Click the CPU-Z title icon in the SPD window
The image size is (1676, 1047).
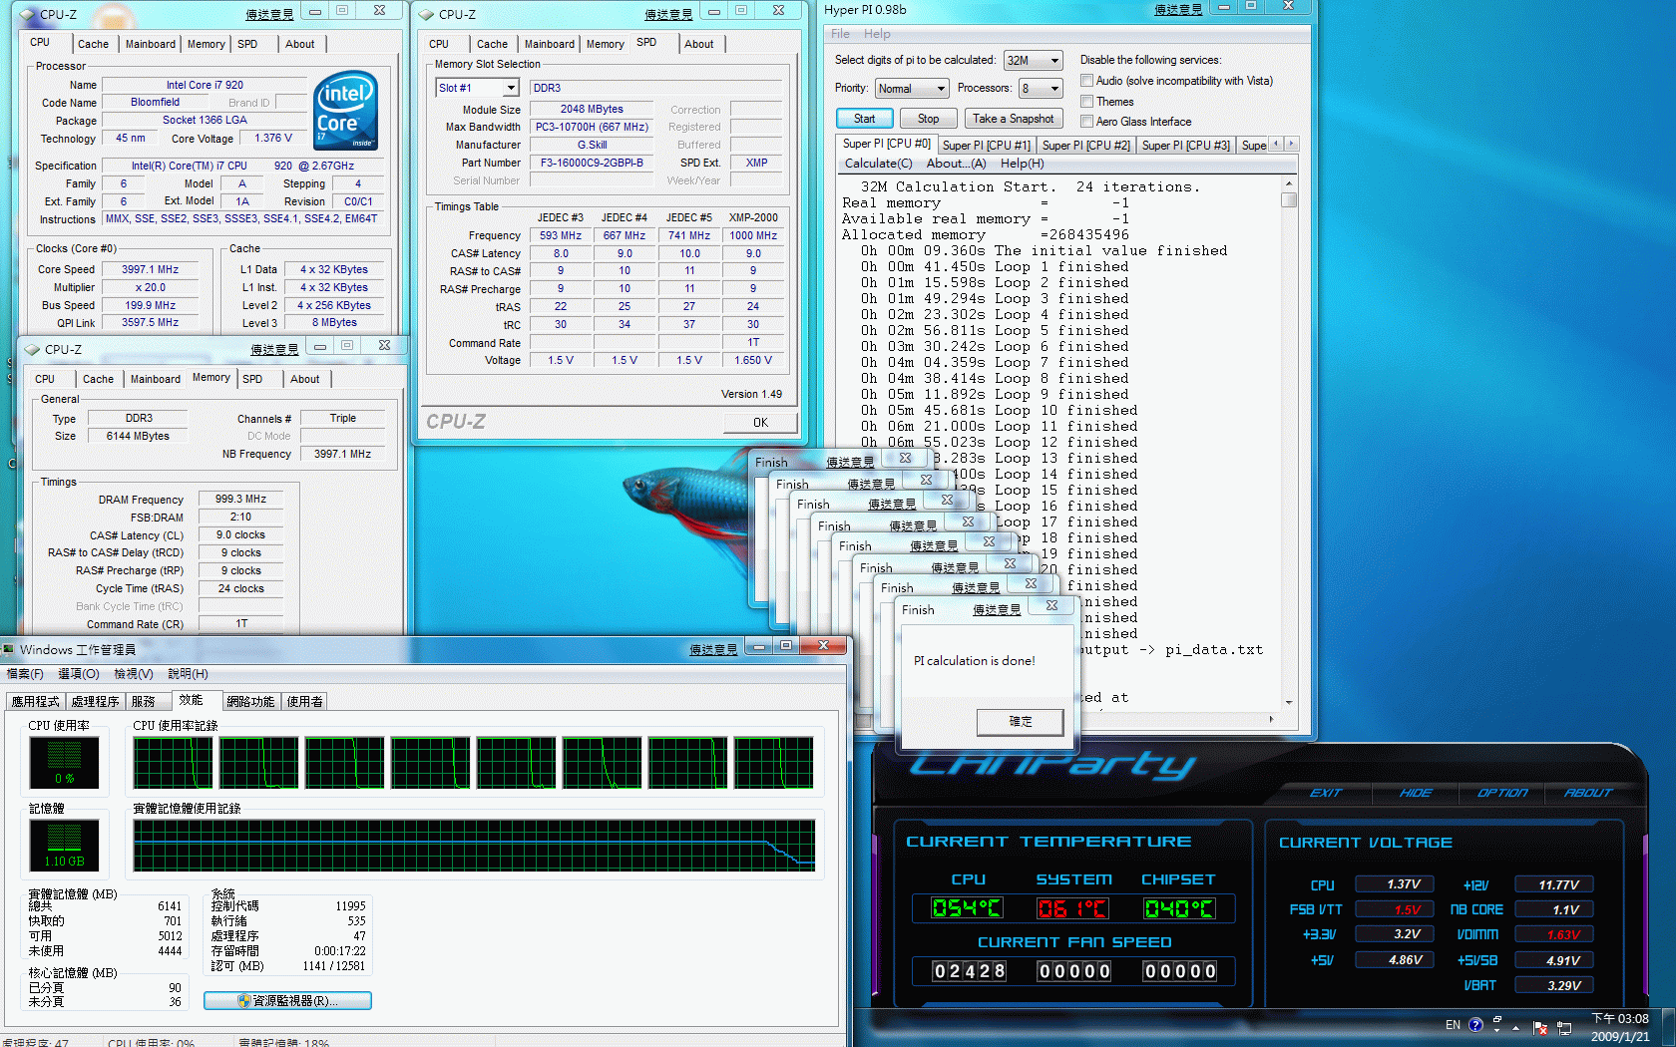coord(426,15)
